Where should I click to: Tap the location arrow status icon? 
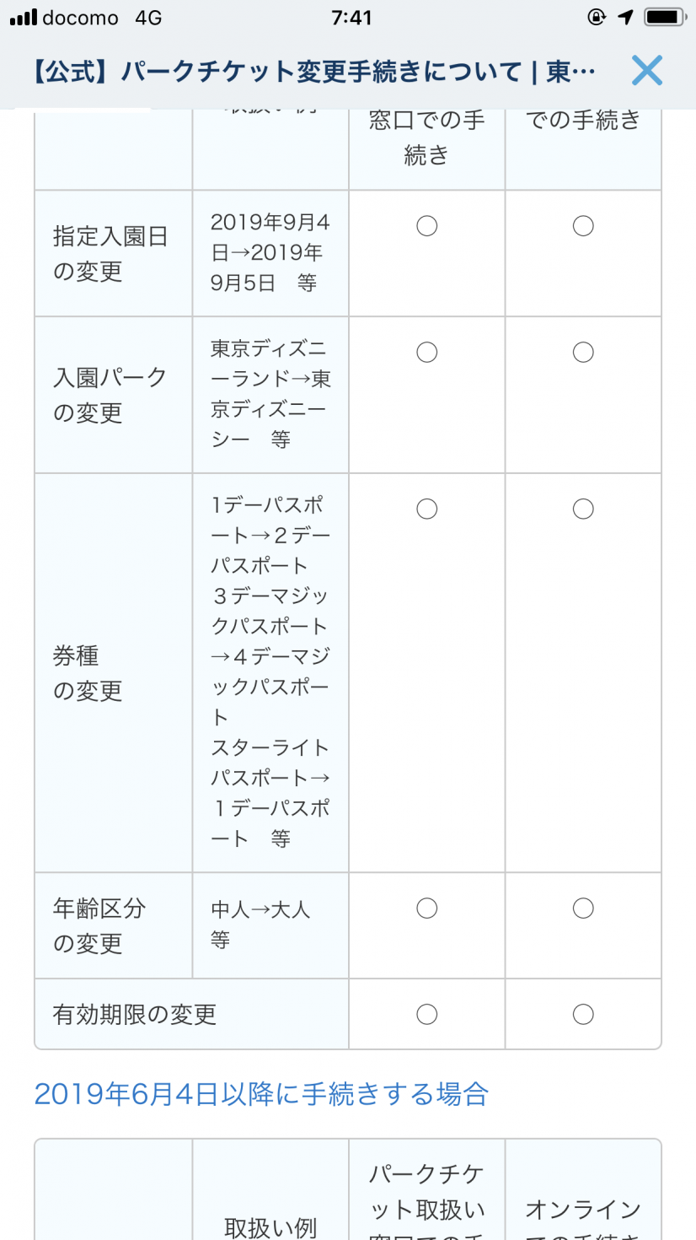625,17
